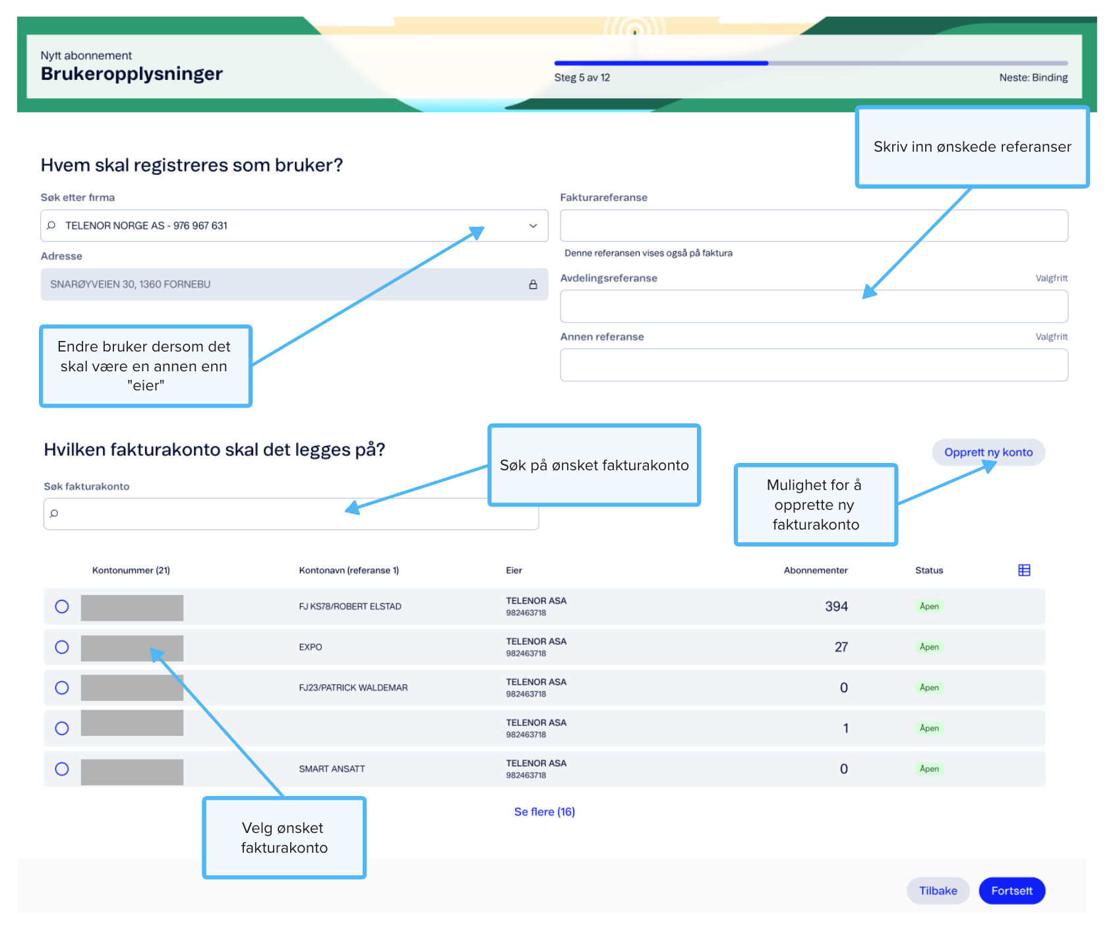Image resolution: width=1117 pixels, height=951 pixels.
Task: Select the radio button for the account with 1 subscription
Action: [x=62, y=728]
